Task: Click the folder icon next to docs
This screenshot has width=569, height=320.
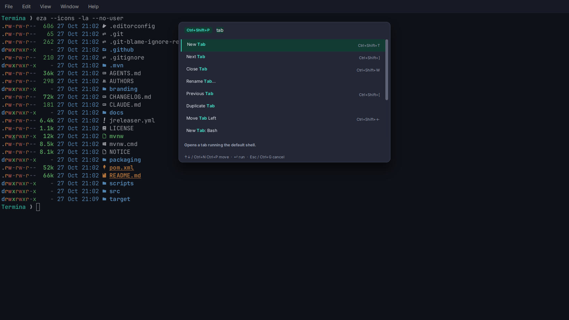Action: pyautogui.click(x=104, y=112)
